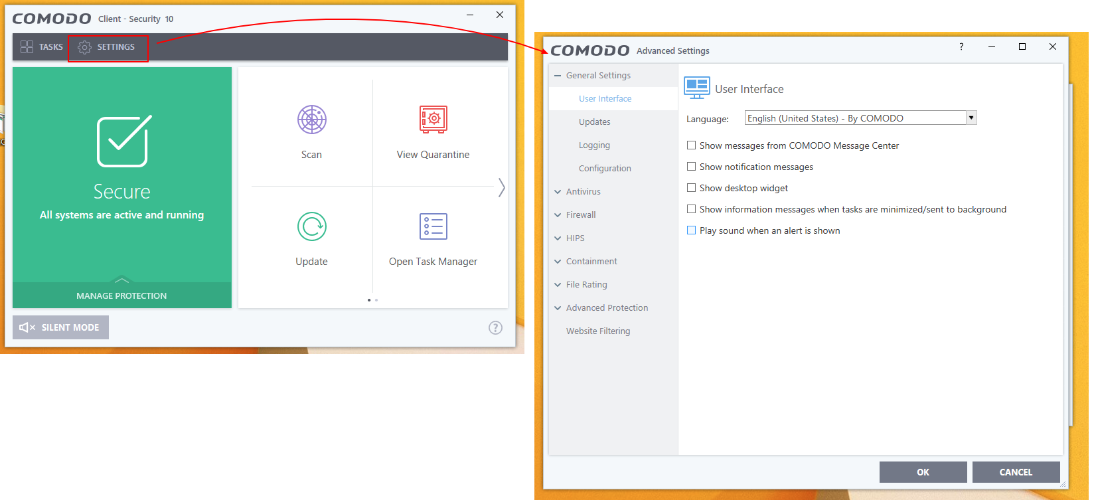Click Advanced Settings window resize grip

[1063, 485]
